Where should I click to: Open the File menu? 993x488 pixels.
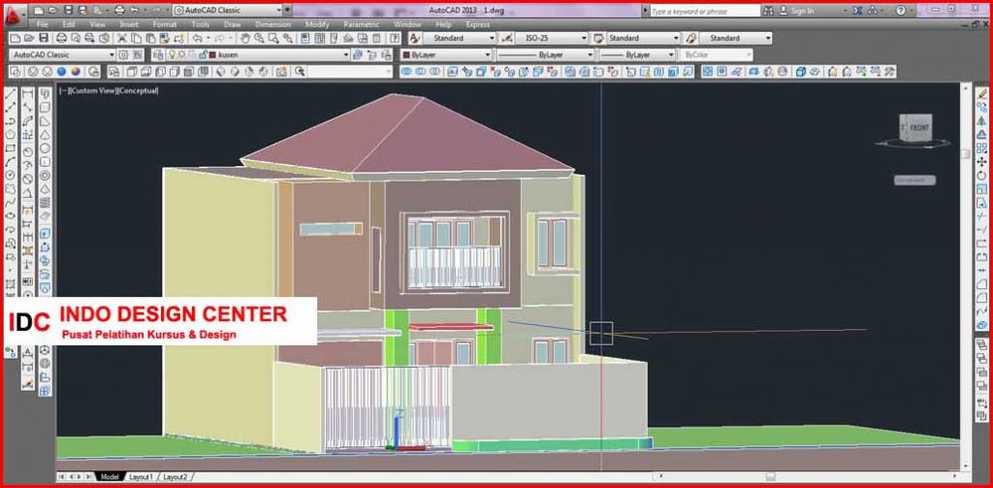pyautogui.click(x=43, y=24)
